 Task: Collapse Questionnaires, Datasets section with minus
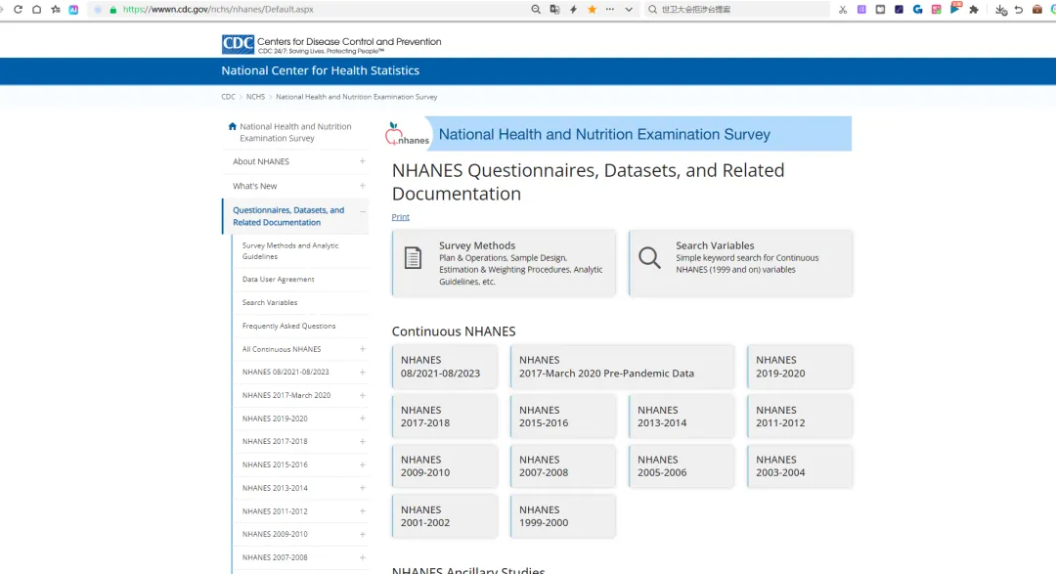[x=363, y=211]
